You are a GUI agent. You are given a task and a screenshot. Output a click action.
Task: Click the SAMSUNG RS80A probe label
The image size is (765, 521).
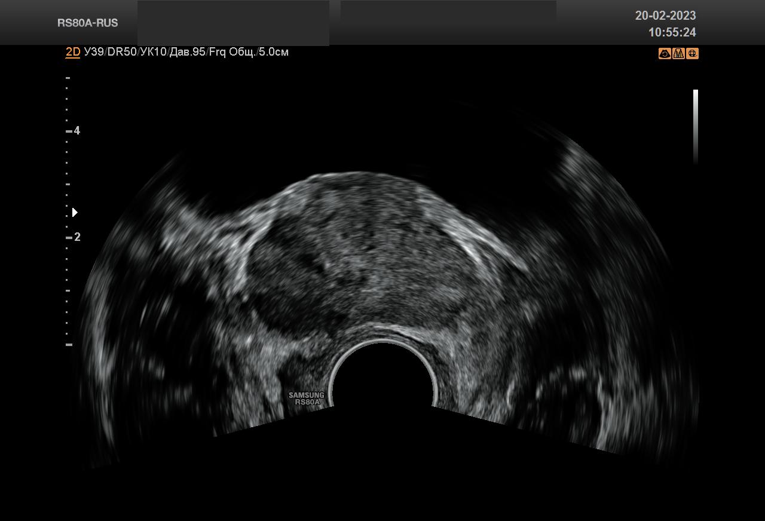coord(307,399)
